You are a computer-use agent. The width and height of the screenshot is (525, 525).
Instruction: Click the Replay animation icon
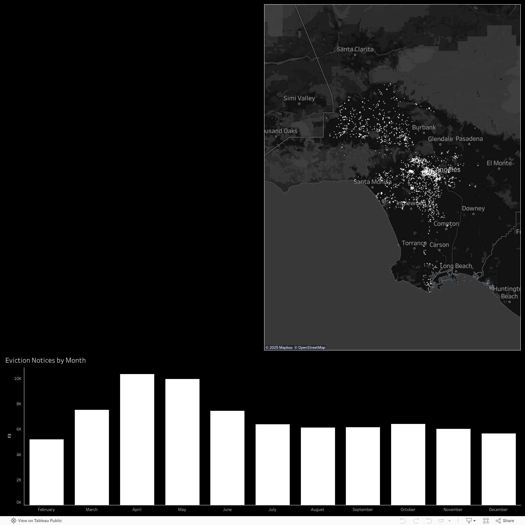441,521
